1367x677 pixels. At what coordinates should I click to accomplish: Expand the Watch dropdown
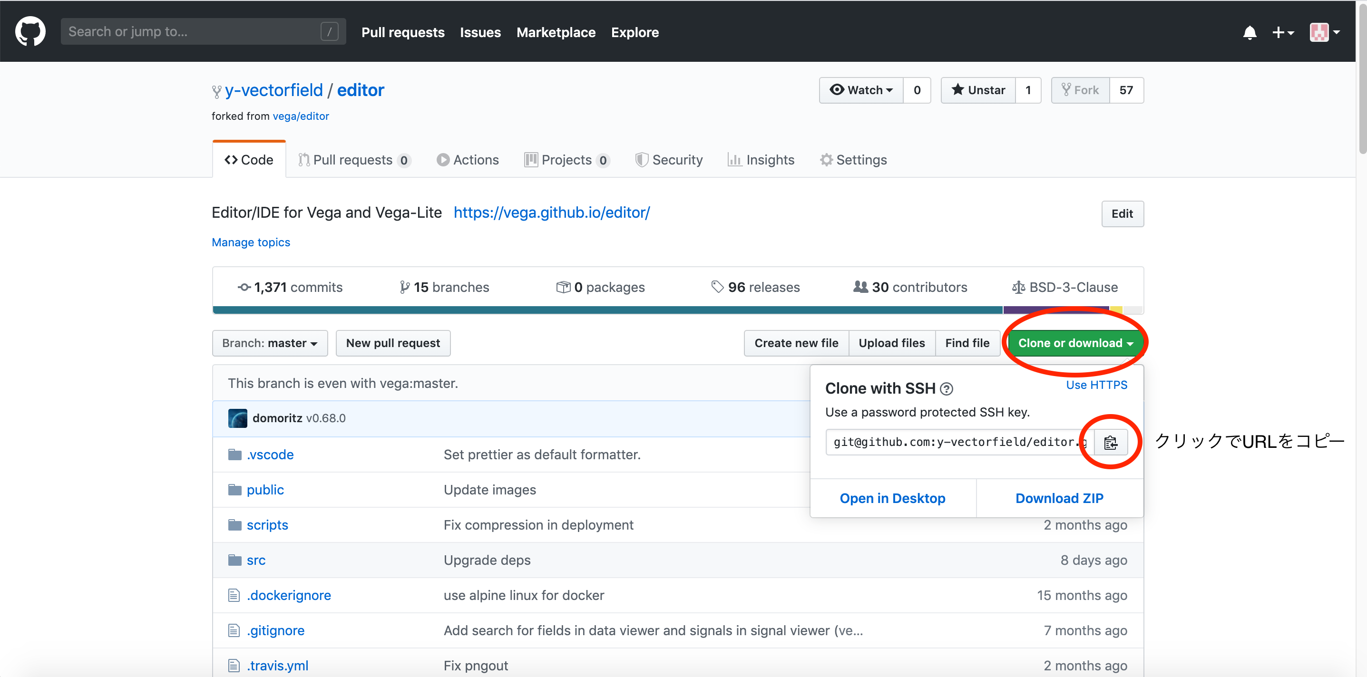pos(861,90)
